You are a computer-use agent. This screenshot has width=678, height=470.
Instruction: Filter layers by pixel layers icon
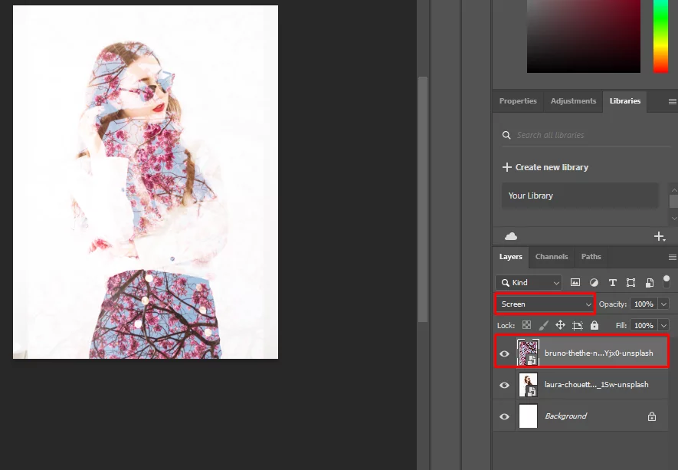(x=576, y=282)
